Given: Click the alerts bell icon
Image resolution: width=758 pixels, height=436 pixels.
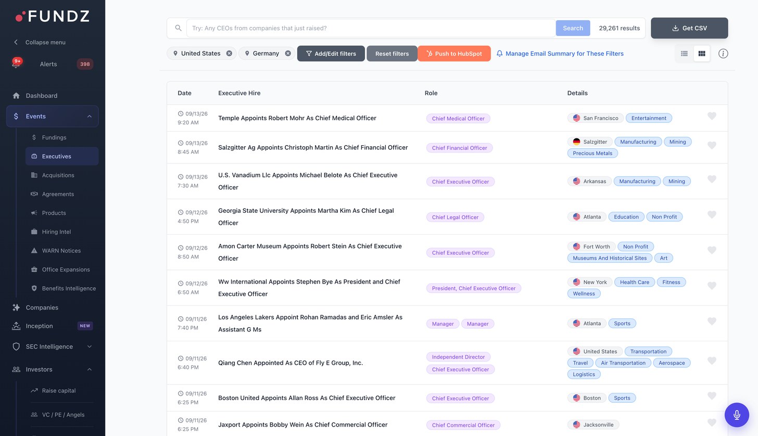Looking at the screenshot, I should pos(16,64).
